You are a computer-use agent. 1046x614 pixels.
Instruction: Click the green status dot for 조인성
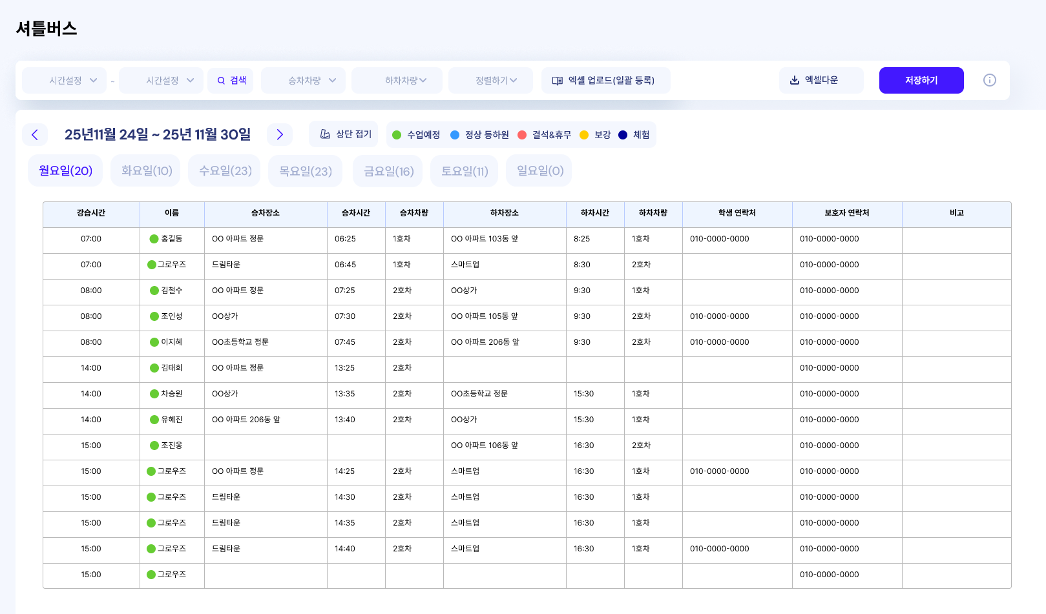[x=154, y=316]
